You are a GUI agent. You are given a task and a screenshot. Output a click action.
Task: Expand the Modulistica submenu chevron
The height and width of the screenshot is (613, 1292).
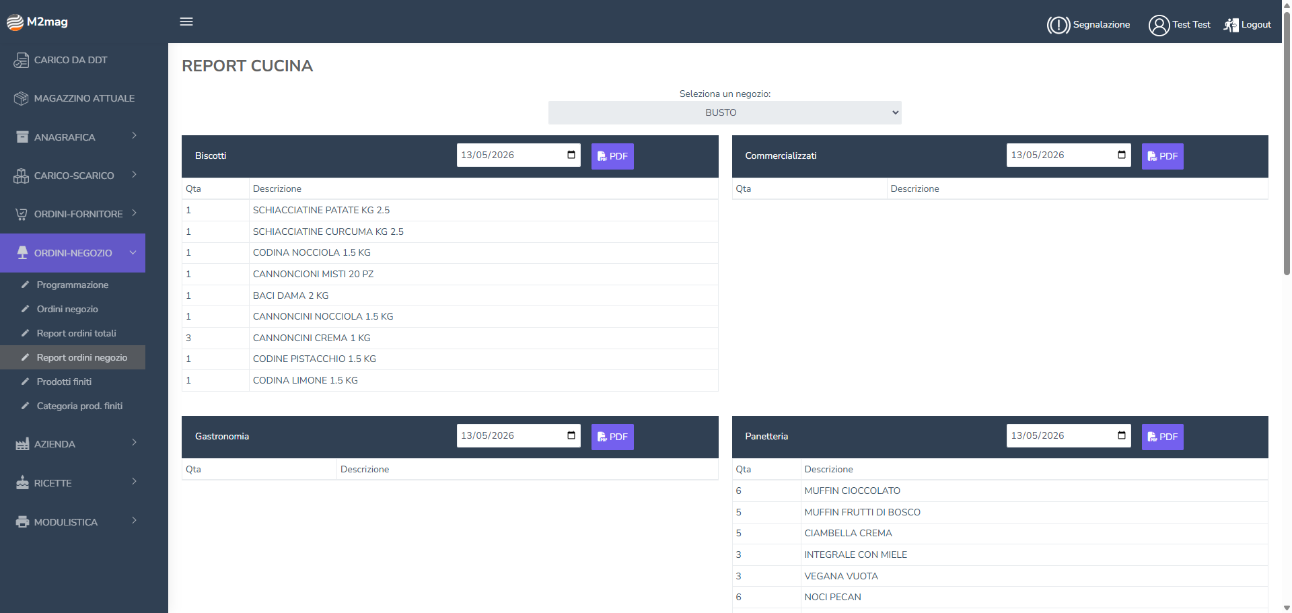[135, 521]
